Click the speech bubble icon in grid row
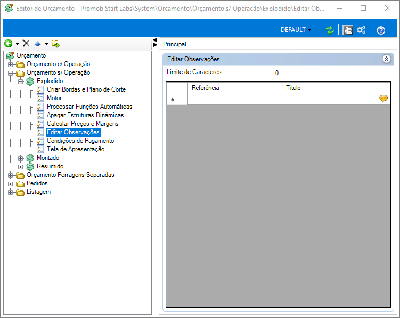Screen dimensions: 400x318 pos(383,99)
